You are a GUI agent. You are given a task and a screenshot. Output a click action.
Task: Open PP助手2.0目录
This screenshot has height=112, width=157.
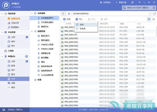(46, 45)
